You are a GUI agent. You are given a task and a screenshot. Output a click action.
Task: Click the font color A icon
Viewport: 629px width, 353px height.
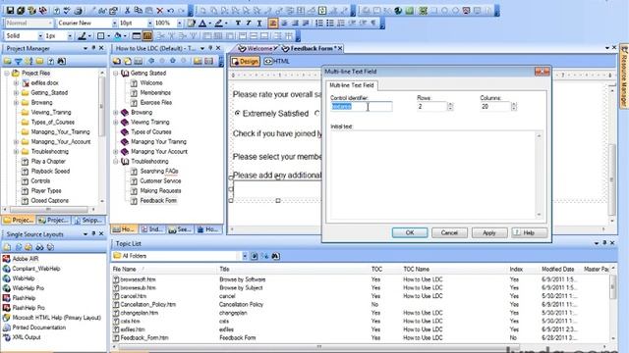pyautogui.click(x=203, y=24)
